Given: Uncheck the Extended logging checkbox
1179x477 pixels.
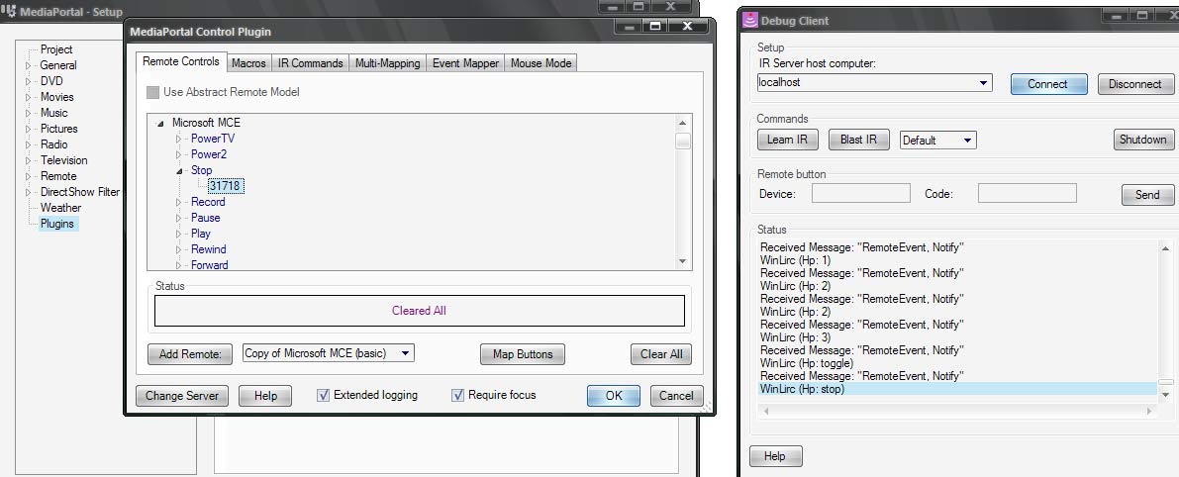Looking at the screenshot, I should [323, 395].
